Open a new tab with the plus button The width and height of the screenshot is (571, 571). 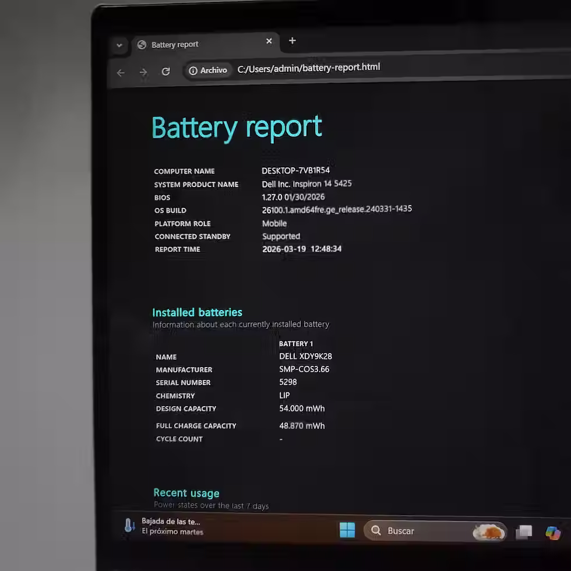click(292, 41)
